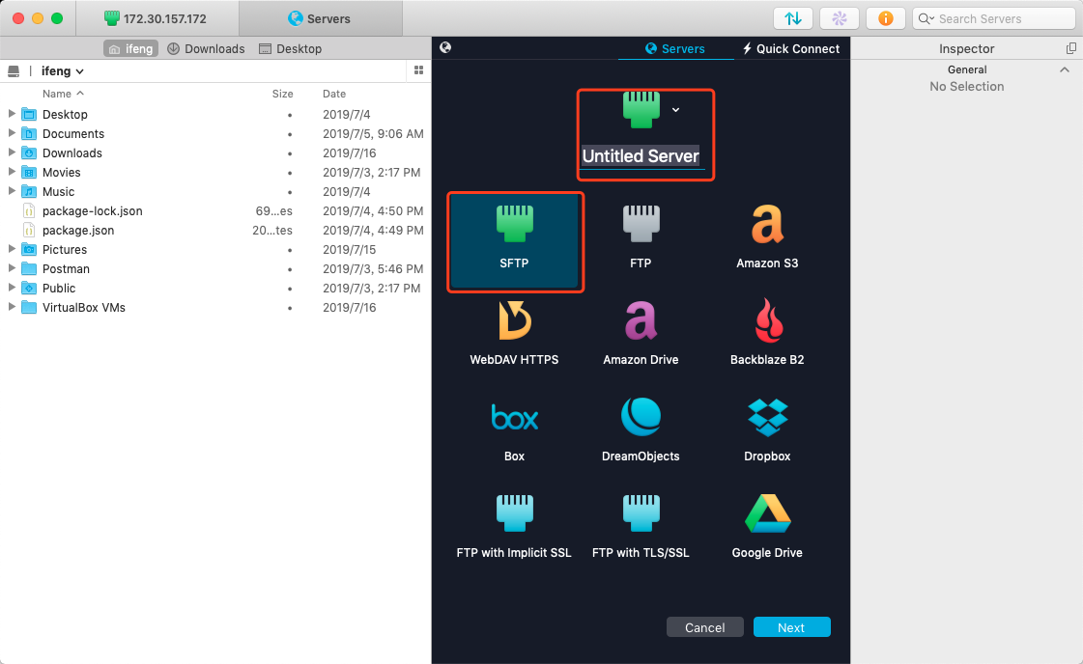
Task: Click the Cancel button
Action: 704,627
